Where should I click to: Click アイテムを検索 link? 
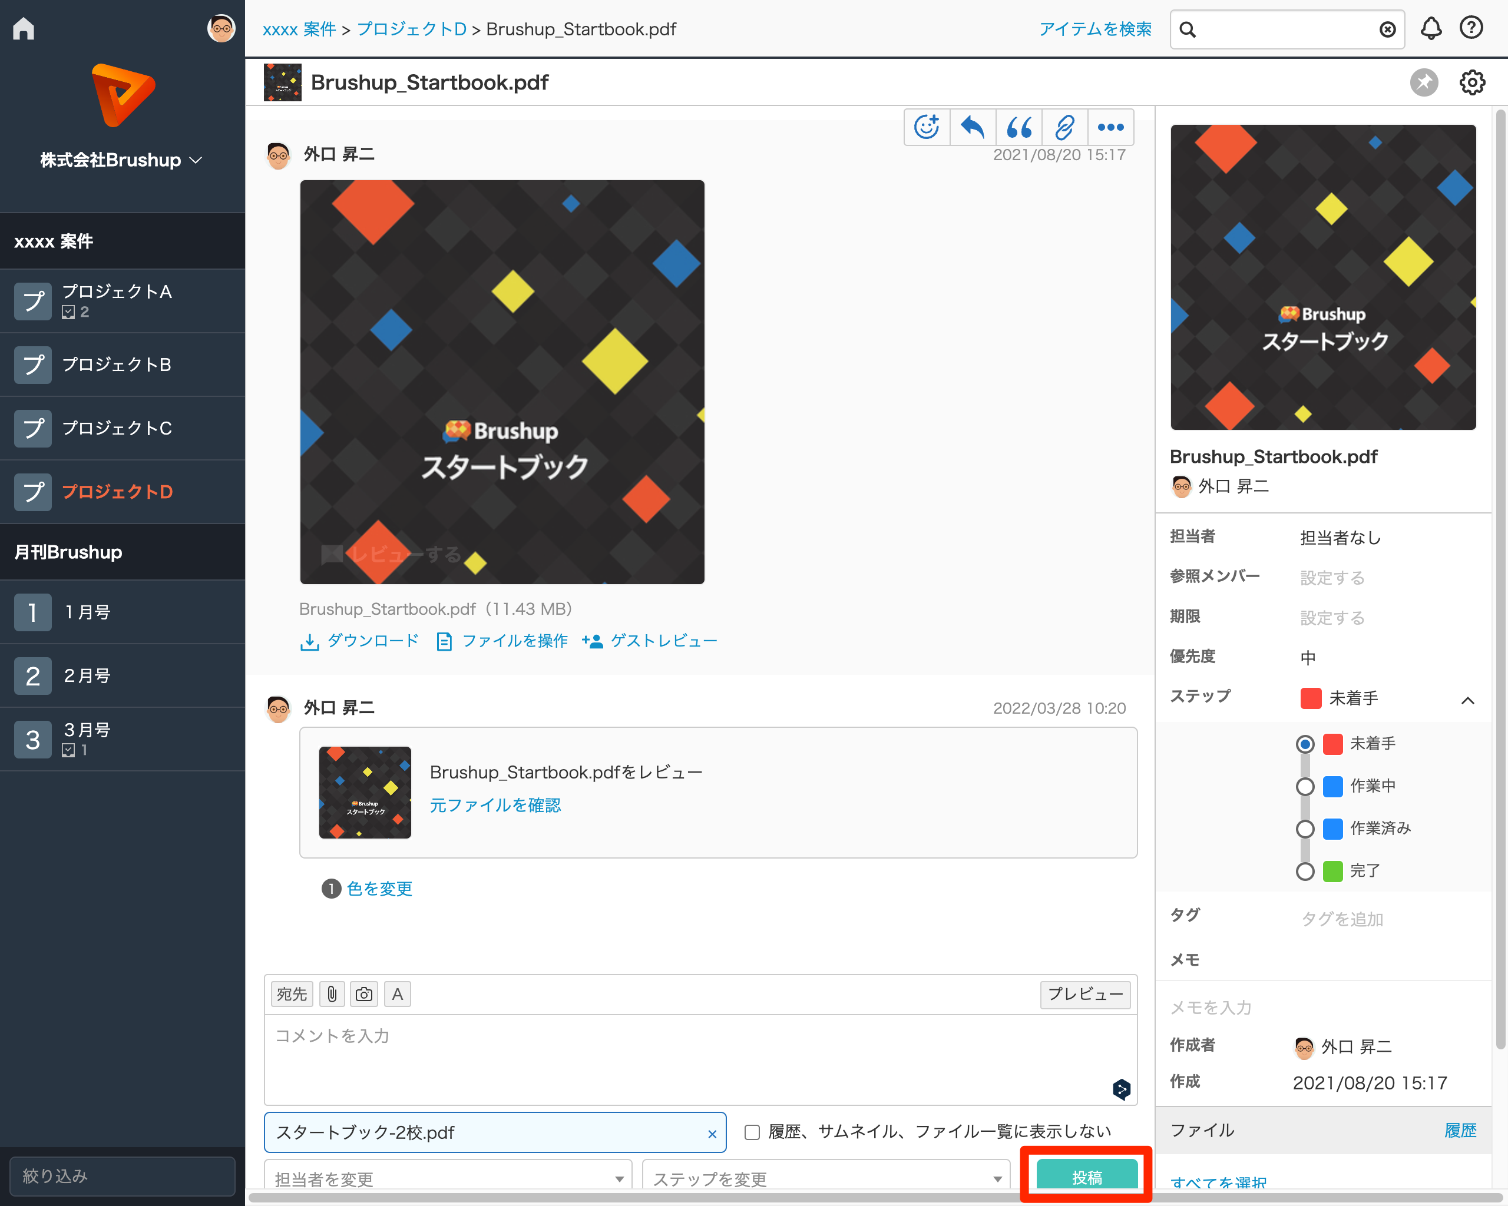1094,29
